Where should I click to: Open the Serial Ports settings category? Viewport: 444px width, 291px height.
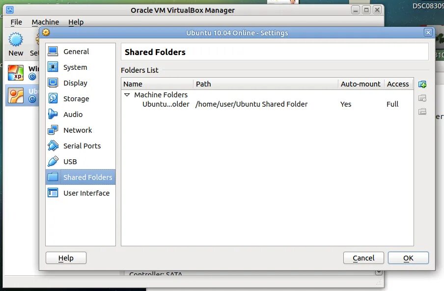coord(81,146)
